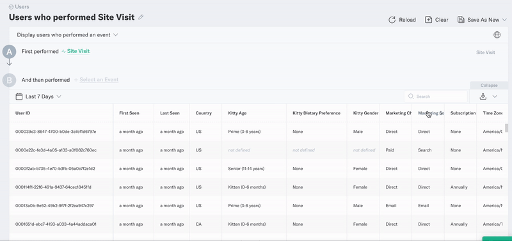The width and height of the screenshot is (512, 241).
Task: Click the step B circle badge
Action: click(x=9, y=80)
